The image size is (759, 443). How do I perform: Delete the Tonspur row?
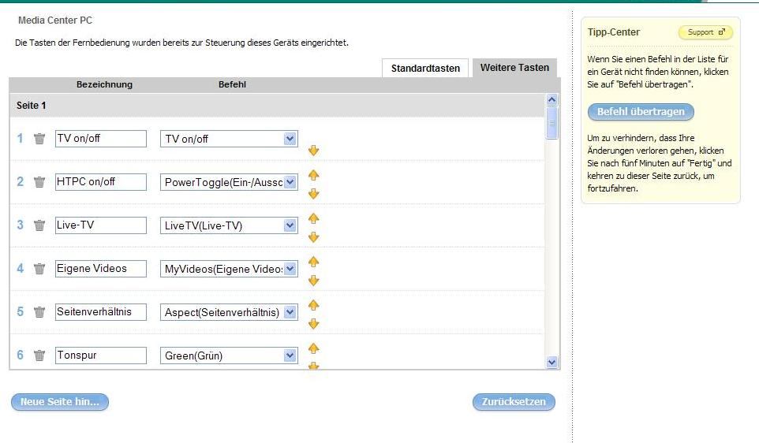click(39, 356)
